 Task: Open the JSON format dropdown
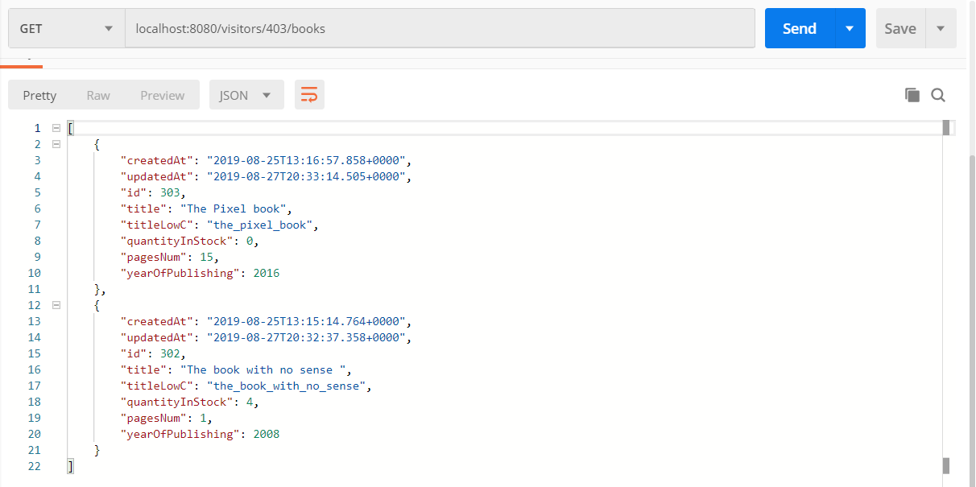coord(246,95)
